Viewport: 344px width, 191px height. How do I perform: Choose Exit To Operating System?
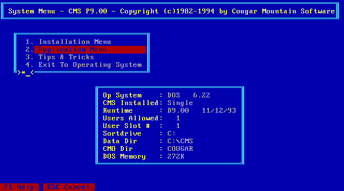pos(84,64)
